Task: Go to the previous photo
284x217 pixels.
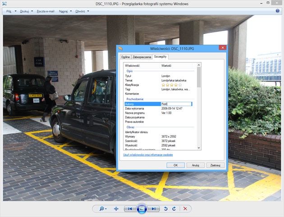Action: pos(130,209)
